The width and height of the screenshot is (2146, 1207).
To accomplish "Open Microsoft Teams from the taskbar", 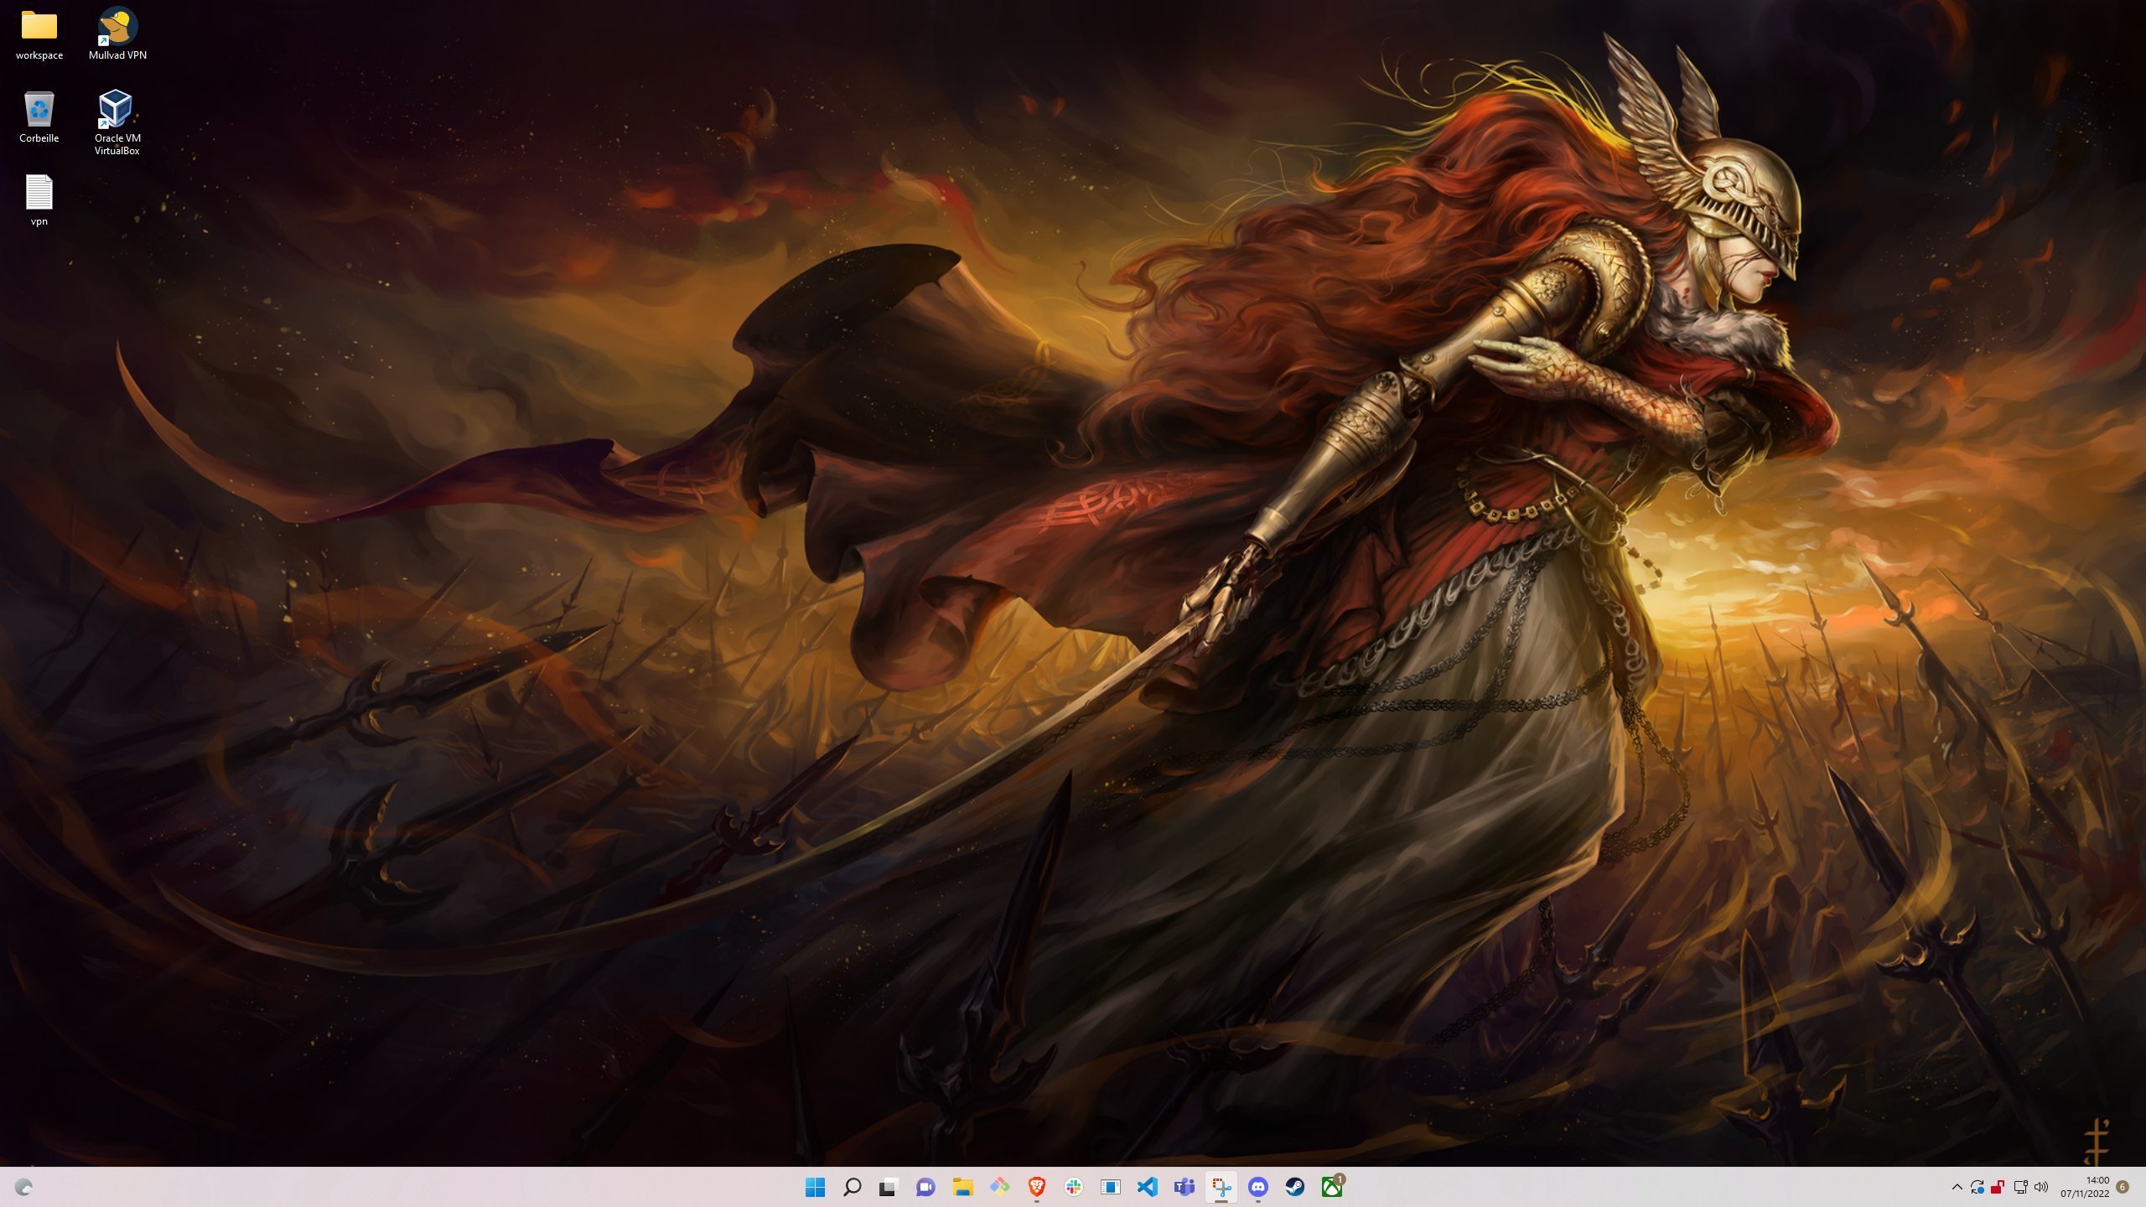I will (x=1184, y=1187).
